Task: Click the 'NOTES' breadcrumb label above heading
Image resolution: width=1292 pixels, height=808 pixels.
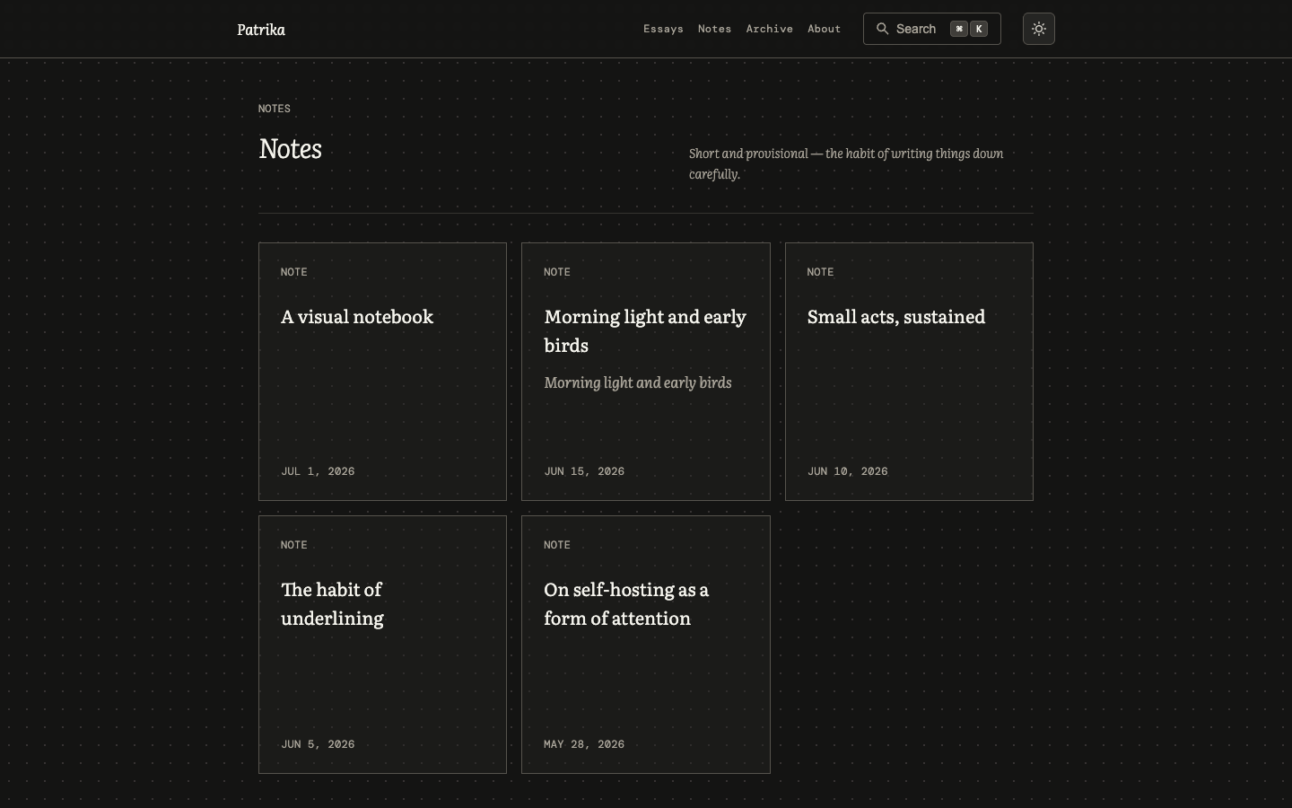Action: tap(275, 109)
